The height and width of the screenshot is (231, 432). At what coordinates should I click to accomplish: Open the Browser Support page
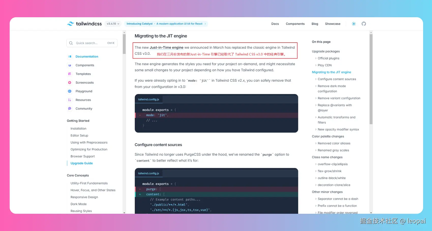tap(83, 156)
